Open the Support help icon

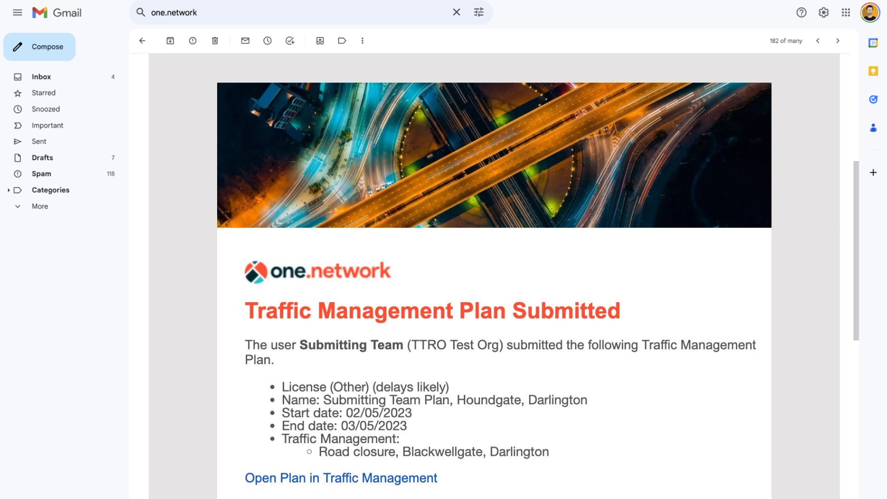pos(801,13)
